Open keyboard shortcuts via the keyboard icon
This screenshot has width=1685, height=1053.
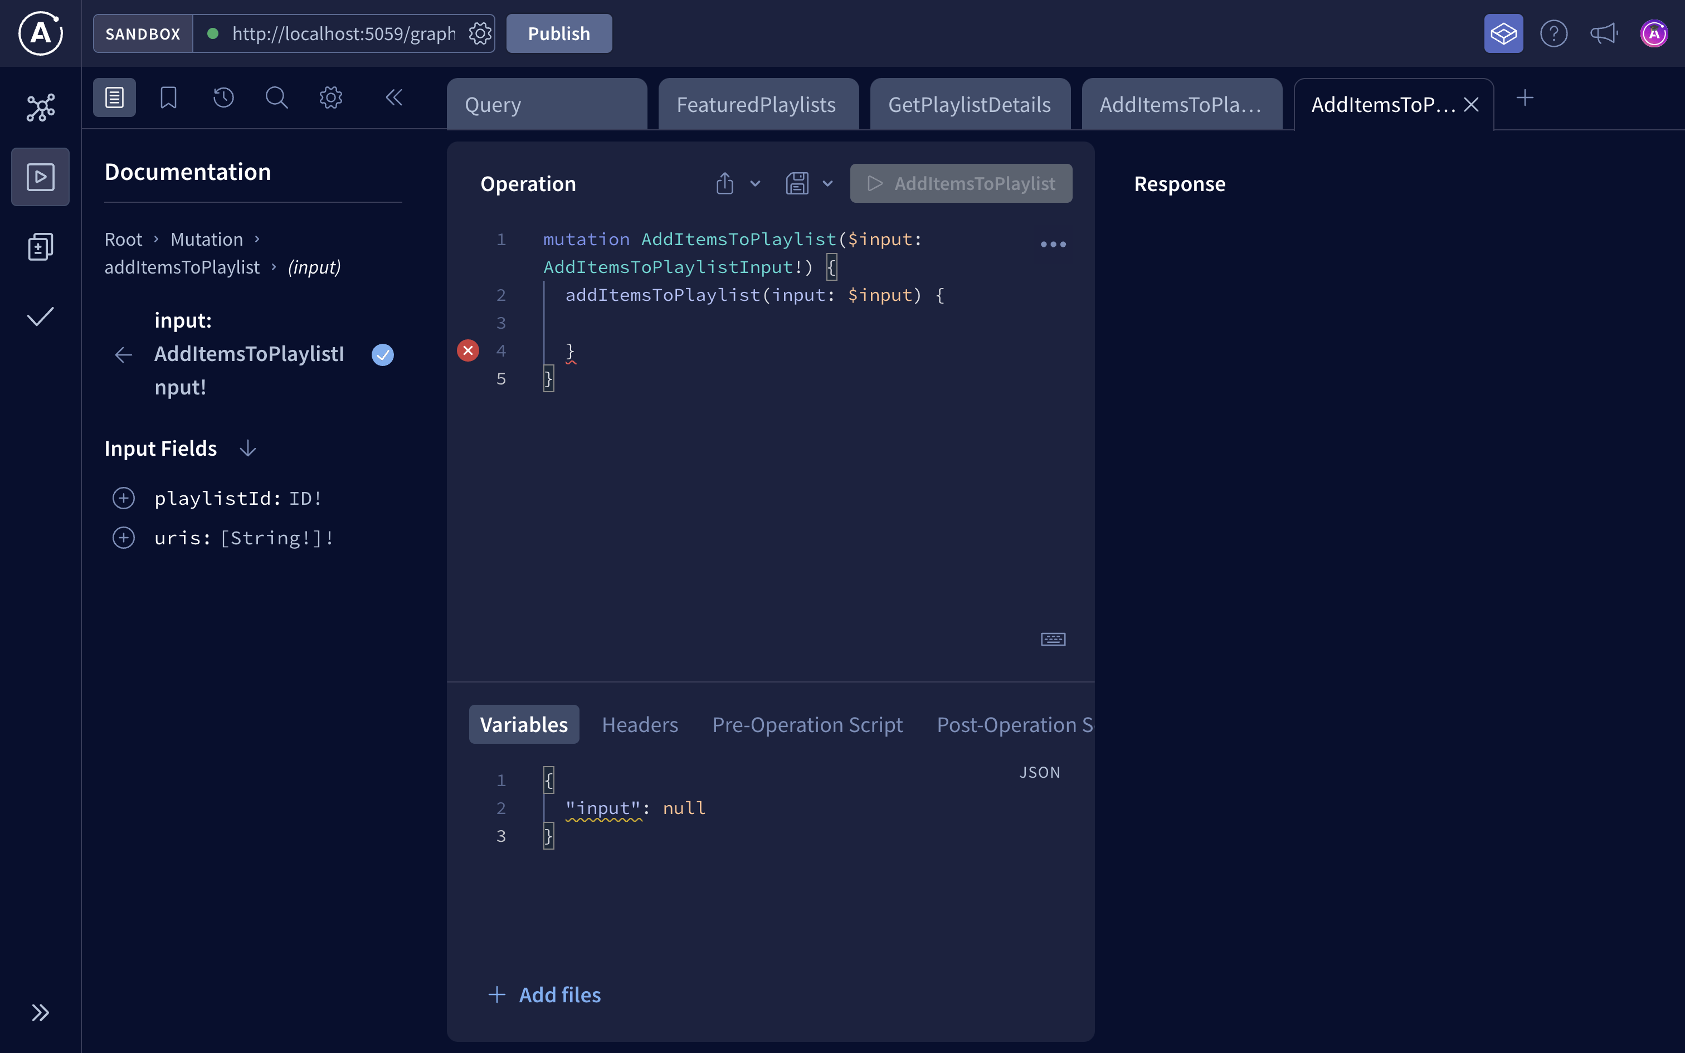pyautogui.click(x=1053, y=638)
